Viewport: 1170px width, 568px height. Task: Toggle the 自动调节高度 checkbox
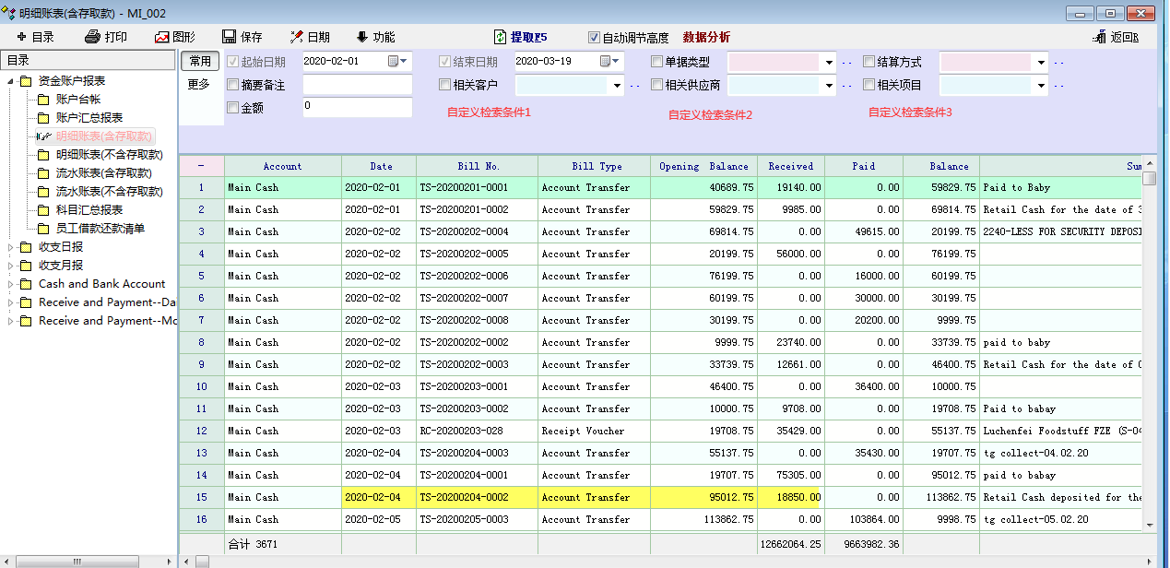coord(595,38)
